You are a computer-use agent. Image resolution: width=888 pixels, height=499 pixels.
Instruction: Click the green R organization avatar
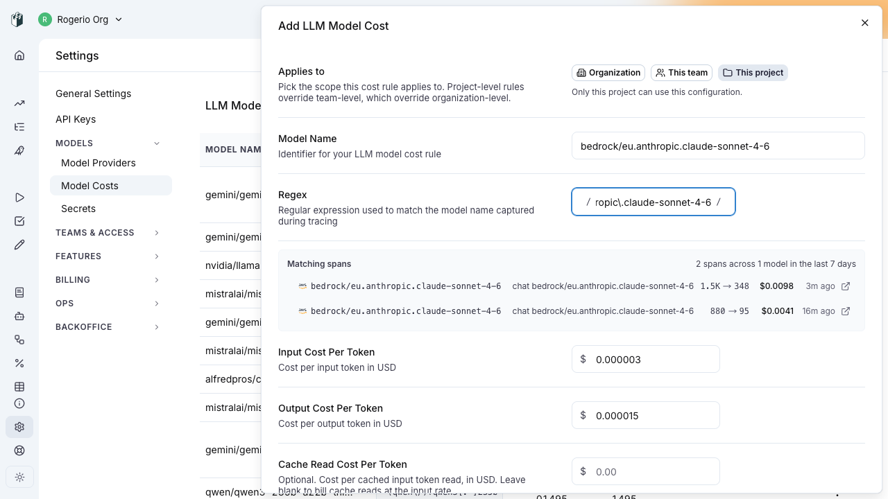tap(45, 19)
